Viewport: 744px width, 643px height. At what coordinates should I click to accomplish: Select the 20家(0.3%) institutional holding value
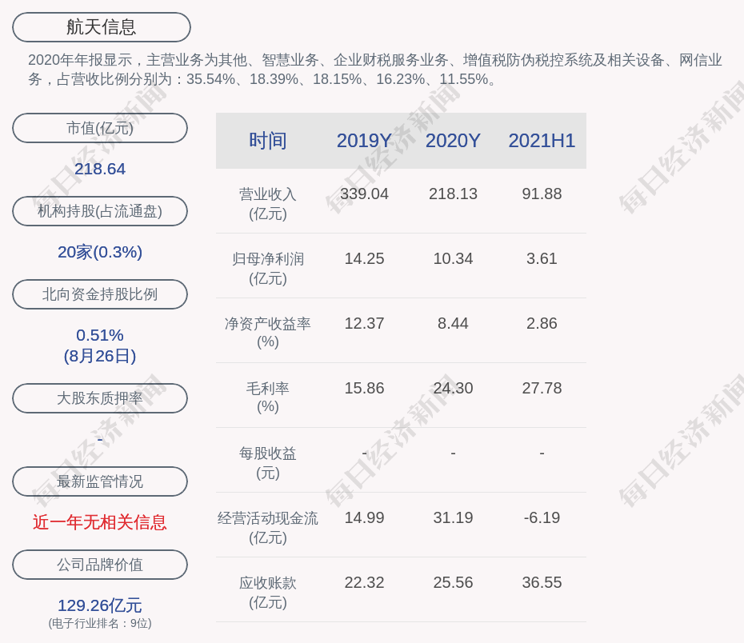(100, 252)
